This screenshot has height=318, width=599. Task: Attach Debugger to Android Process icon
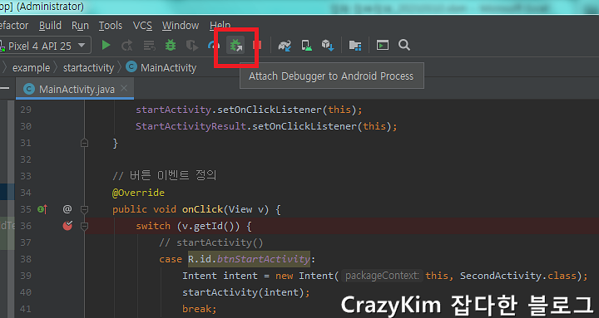[x=236, y=46]
